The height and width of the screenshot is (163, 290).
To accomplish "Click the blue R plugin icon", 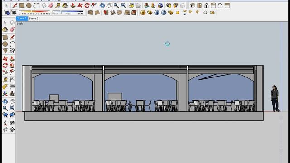I will 157,13.
